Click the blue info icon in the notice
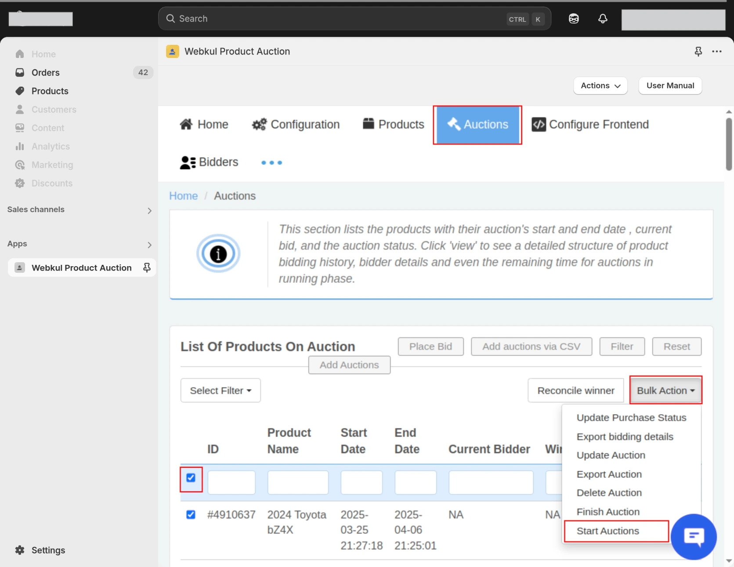734x567 pixels. tap(218, 253)
